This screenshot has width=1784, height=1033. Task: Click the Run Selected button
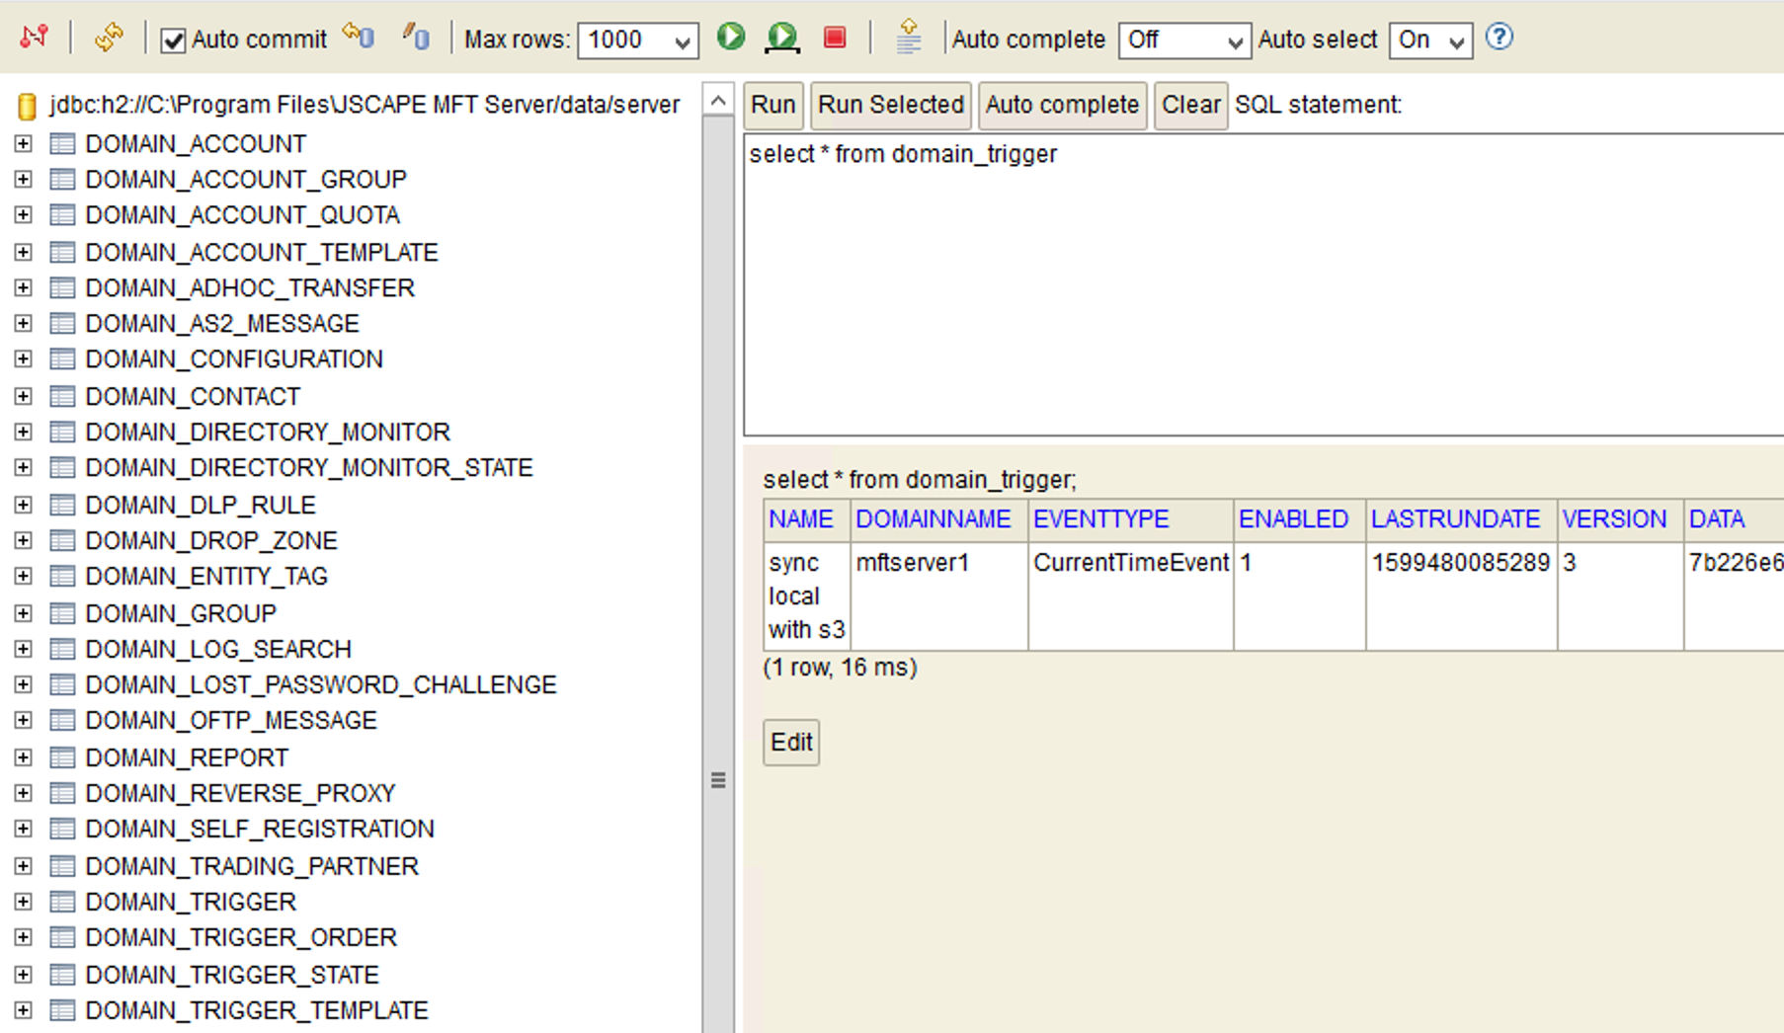[x=891, y=106]
